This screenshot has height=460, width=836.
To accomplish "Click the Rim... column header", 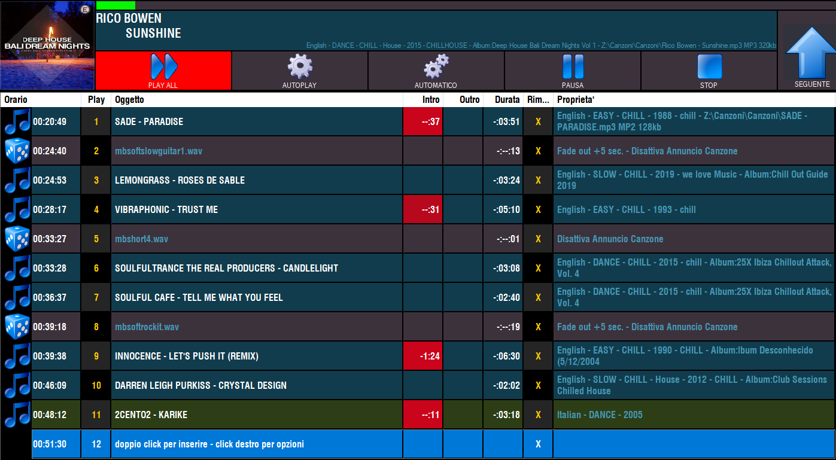I will point(538,100).
